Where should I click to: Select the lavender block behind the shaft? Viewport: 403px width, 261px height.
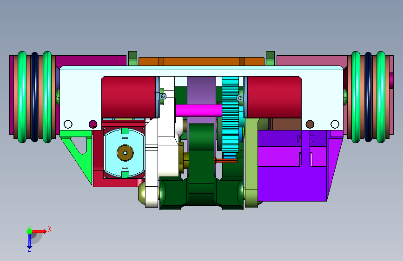click(202, 90)
